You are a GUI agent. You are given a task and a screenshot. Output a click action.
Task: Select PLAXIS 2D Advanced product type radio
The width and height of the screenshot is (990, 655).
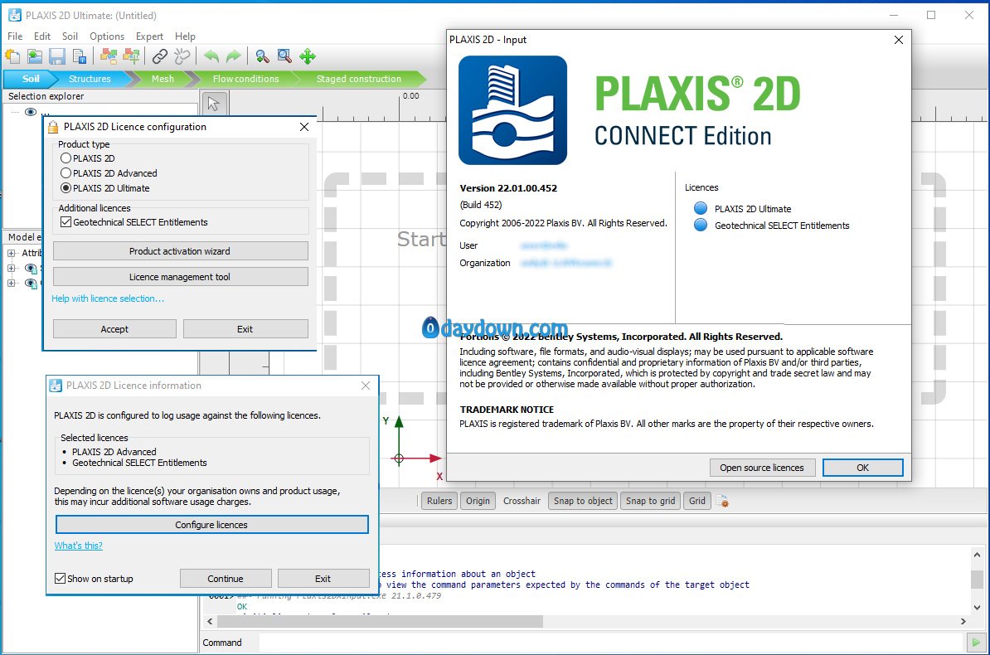[66, 173]
